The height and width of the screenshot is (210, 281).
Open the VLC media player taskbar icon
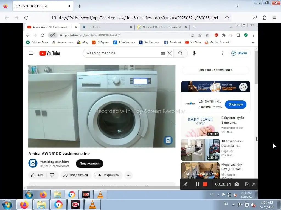pyautogui.click(x=92, y=205)
